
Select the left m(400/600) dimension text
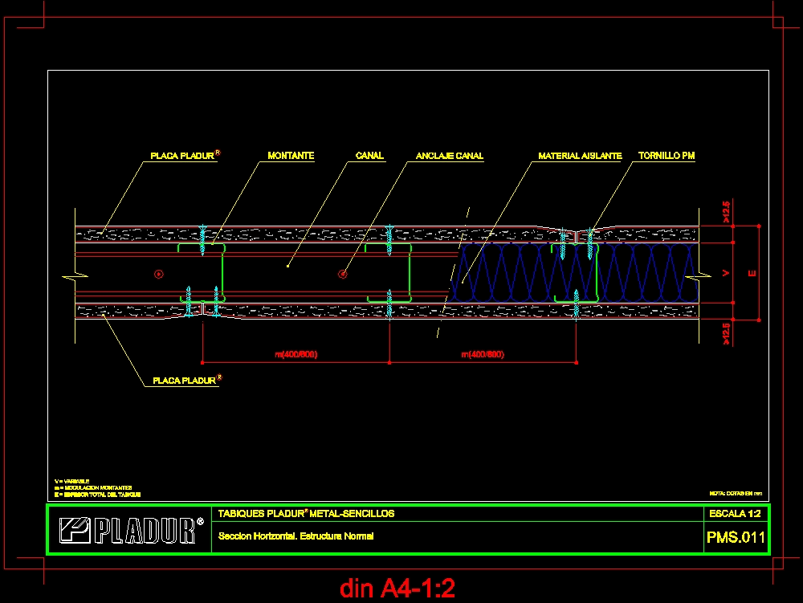[x=296, y=354]
